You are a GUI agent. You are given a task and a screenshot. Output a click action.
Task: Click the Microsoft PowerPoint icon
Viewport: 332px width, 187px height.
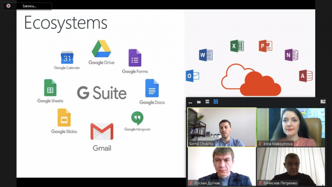[265, 46]
